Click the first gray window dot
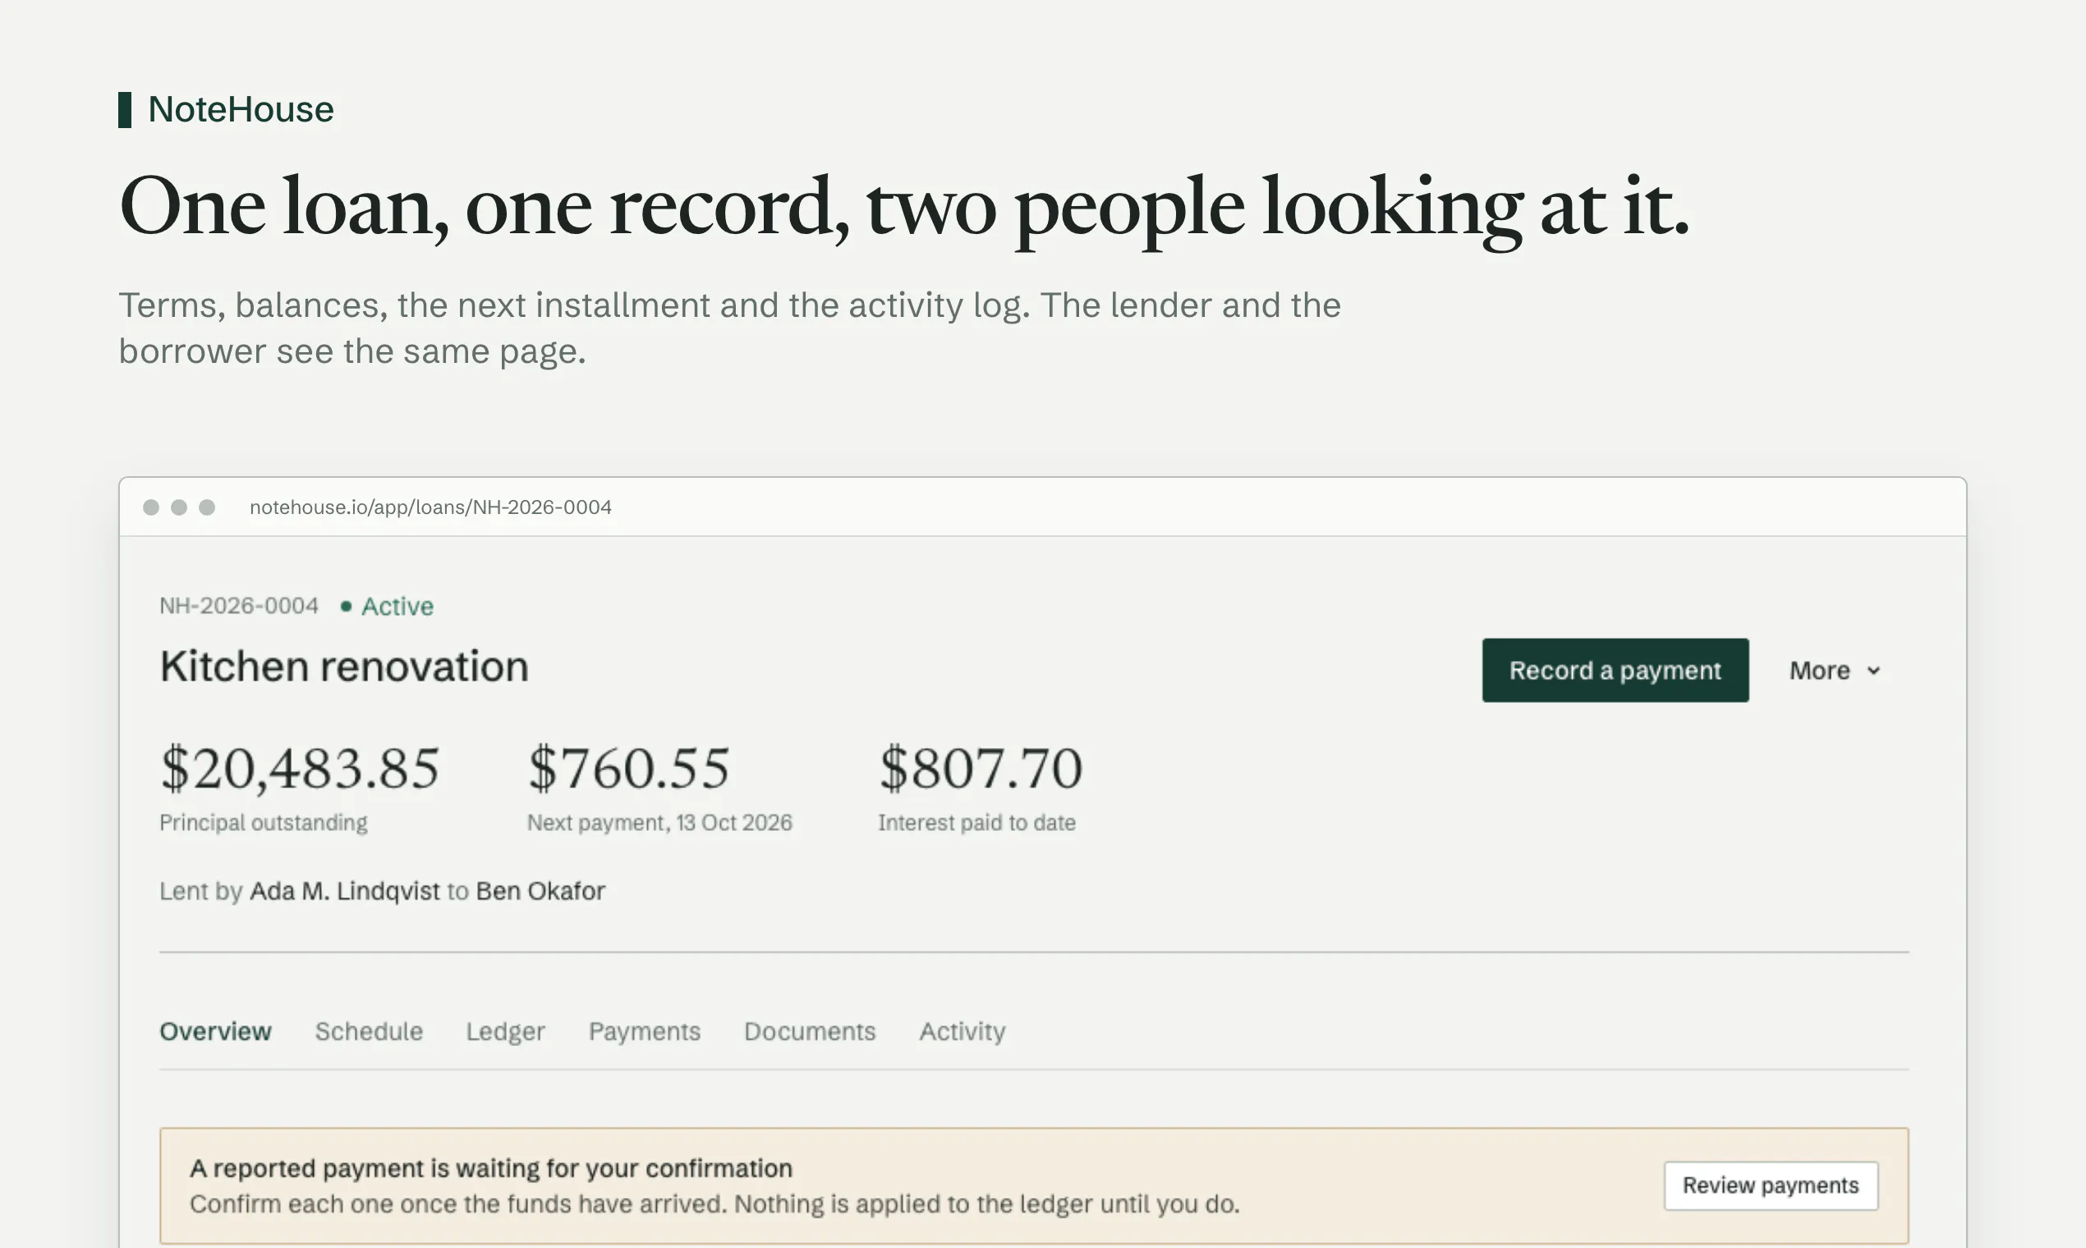This screenshot has width=2086, height=1248. tap(151, 507)
